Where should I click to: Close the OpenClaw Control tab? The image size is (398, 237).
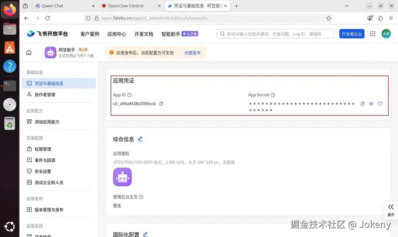point(159,6)
